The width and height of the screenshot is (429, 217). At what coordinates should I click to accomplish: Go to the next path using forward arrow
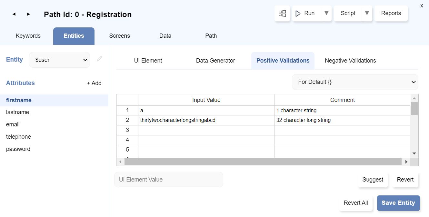pos(28,14)
